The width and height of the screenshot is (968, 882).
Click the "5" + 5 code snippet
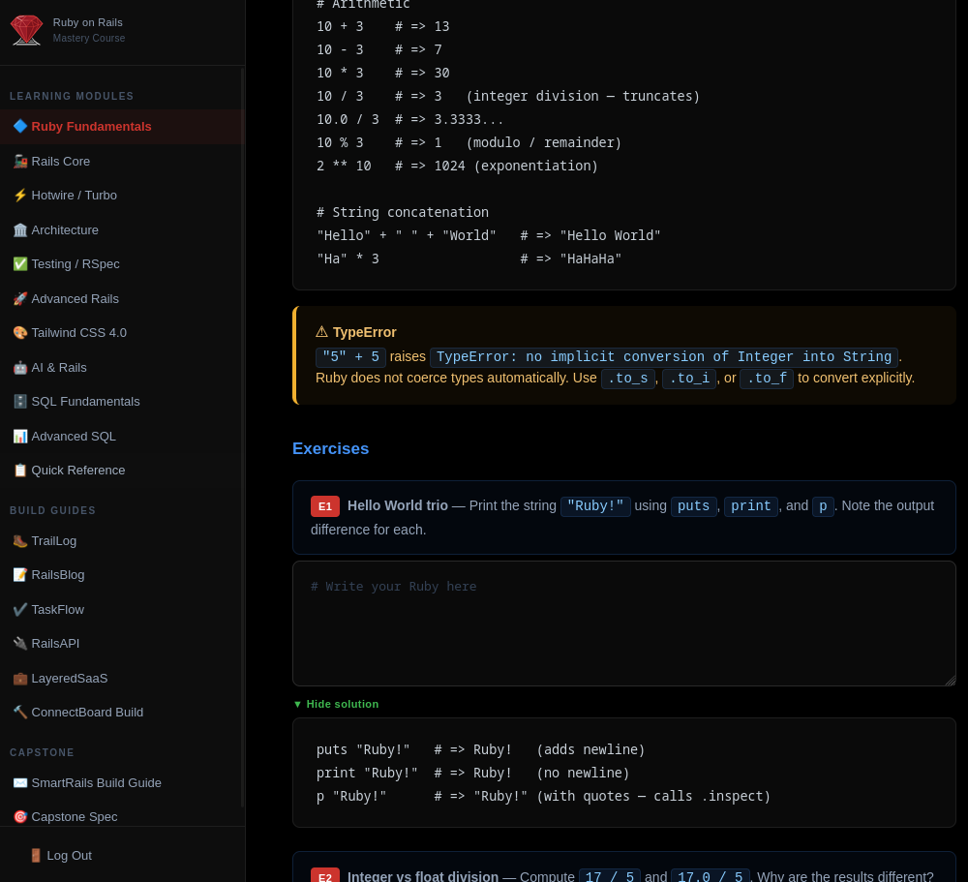[350, 357]
